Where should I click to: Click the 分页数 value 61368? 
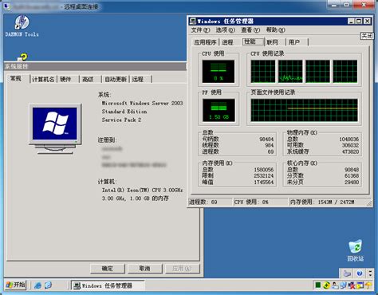(352, 176)
